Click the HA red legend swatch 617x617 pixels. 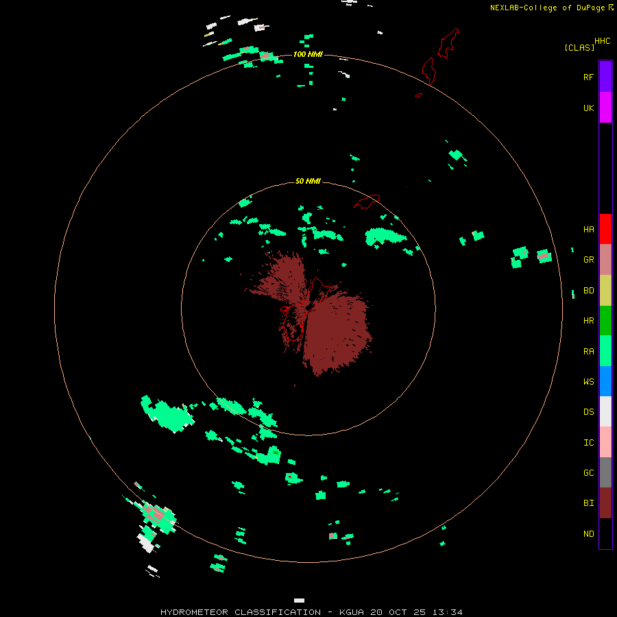[605, 229]
